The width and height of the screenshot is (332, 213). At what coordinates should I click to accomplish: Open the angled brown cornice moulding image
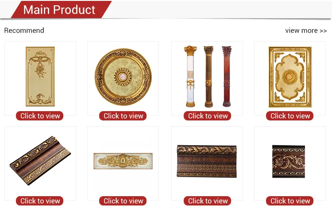pos(40,160)
